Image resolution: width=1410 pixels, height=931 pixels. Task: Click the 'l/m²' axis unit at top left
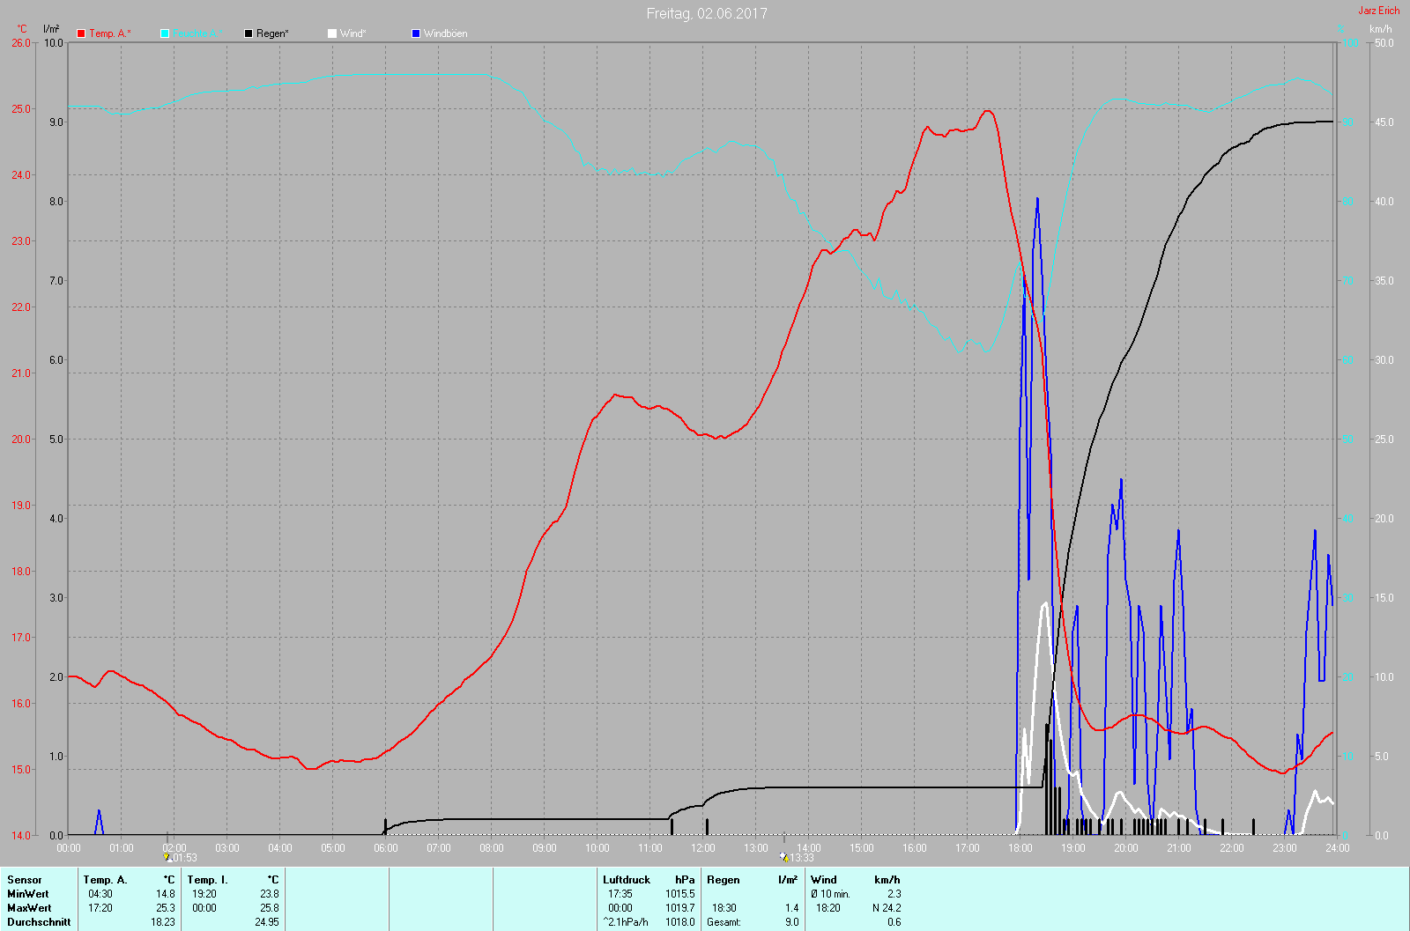click(x=51, y=29)
